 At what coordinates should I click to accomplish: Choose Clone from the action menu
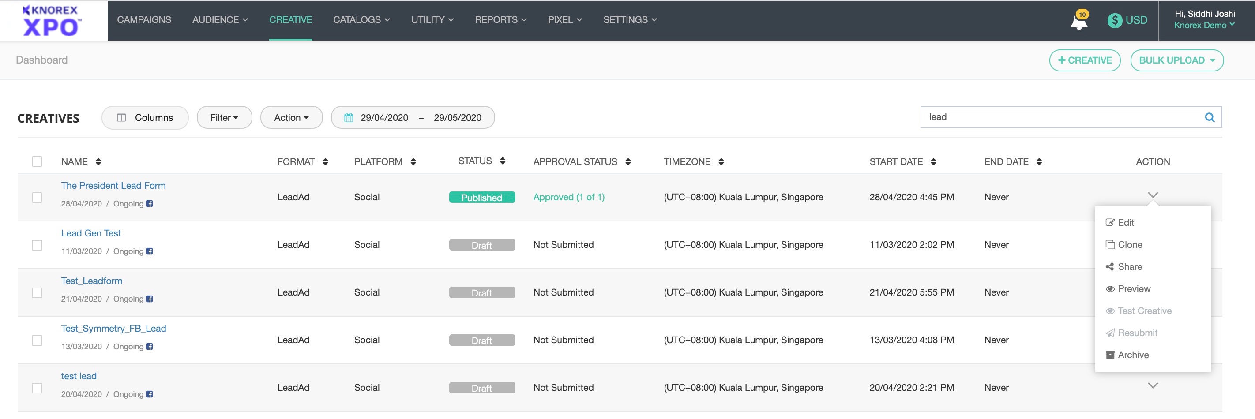coord(1129,245)
